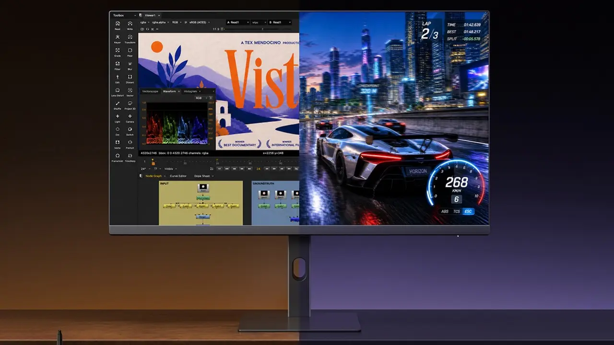The width and height of the screenshot is (614, 345).
Task: Choose the Keyer tool icon
Action: 118,37
